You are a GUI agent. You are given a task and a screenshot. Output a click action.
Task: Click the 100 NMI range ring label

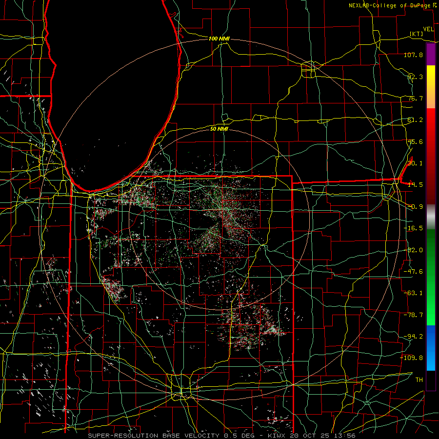click(x=219, y=39)
